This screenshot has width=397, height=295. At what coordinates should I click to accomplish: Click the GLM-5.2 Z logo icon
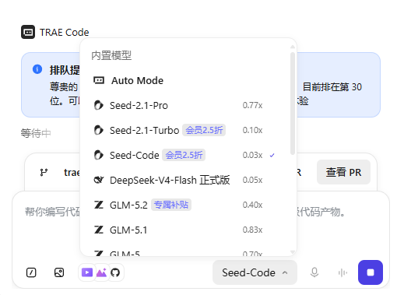point(99,205)
